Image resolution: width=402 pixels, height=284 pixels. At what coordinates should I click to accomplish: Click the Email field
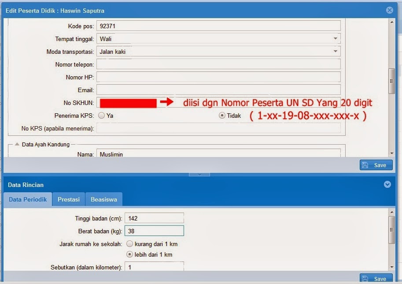point(218,90)
